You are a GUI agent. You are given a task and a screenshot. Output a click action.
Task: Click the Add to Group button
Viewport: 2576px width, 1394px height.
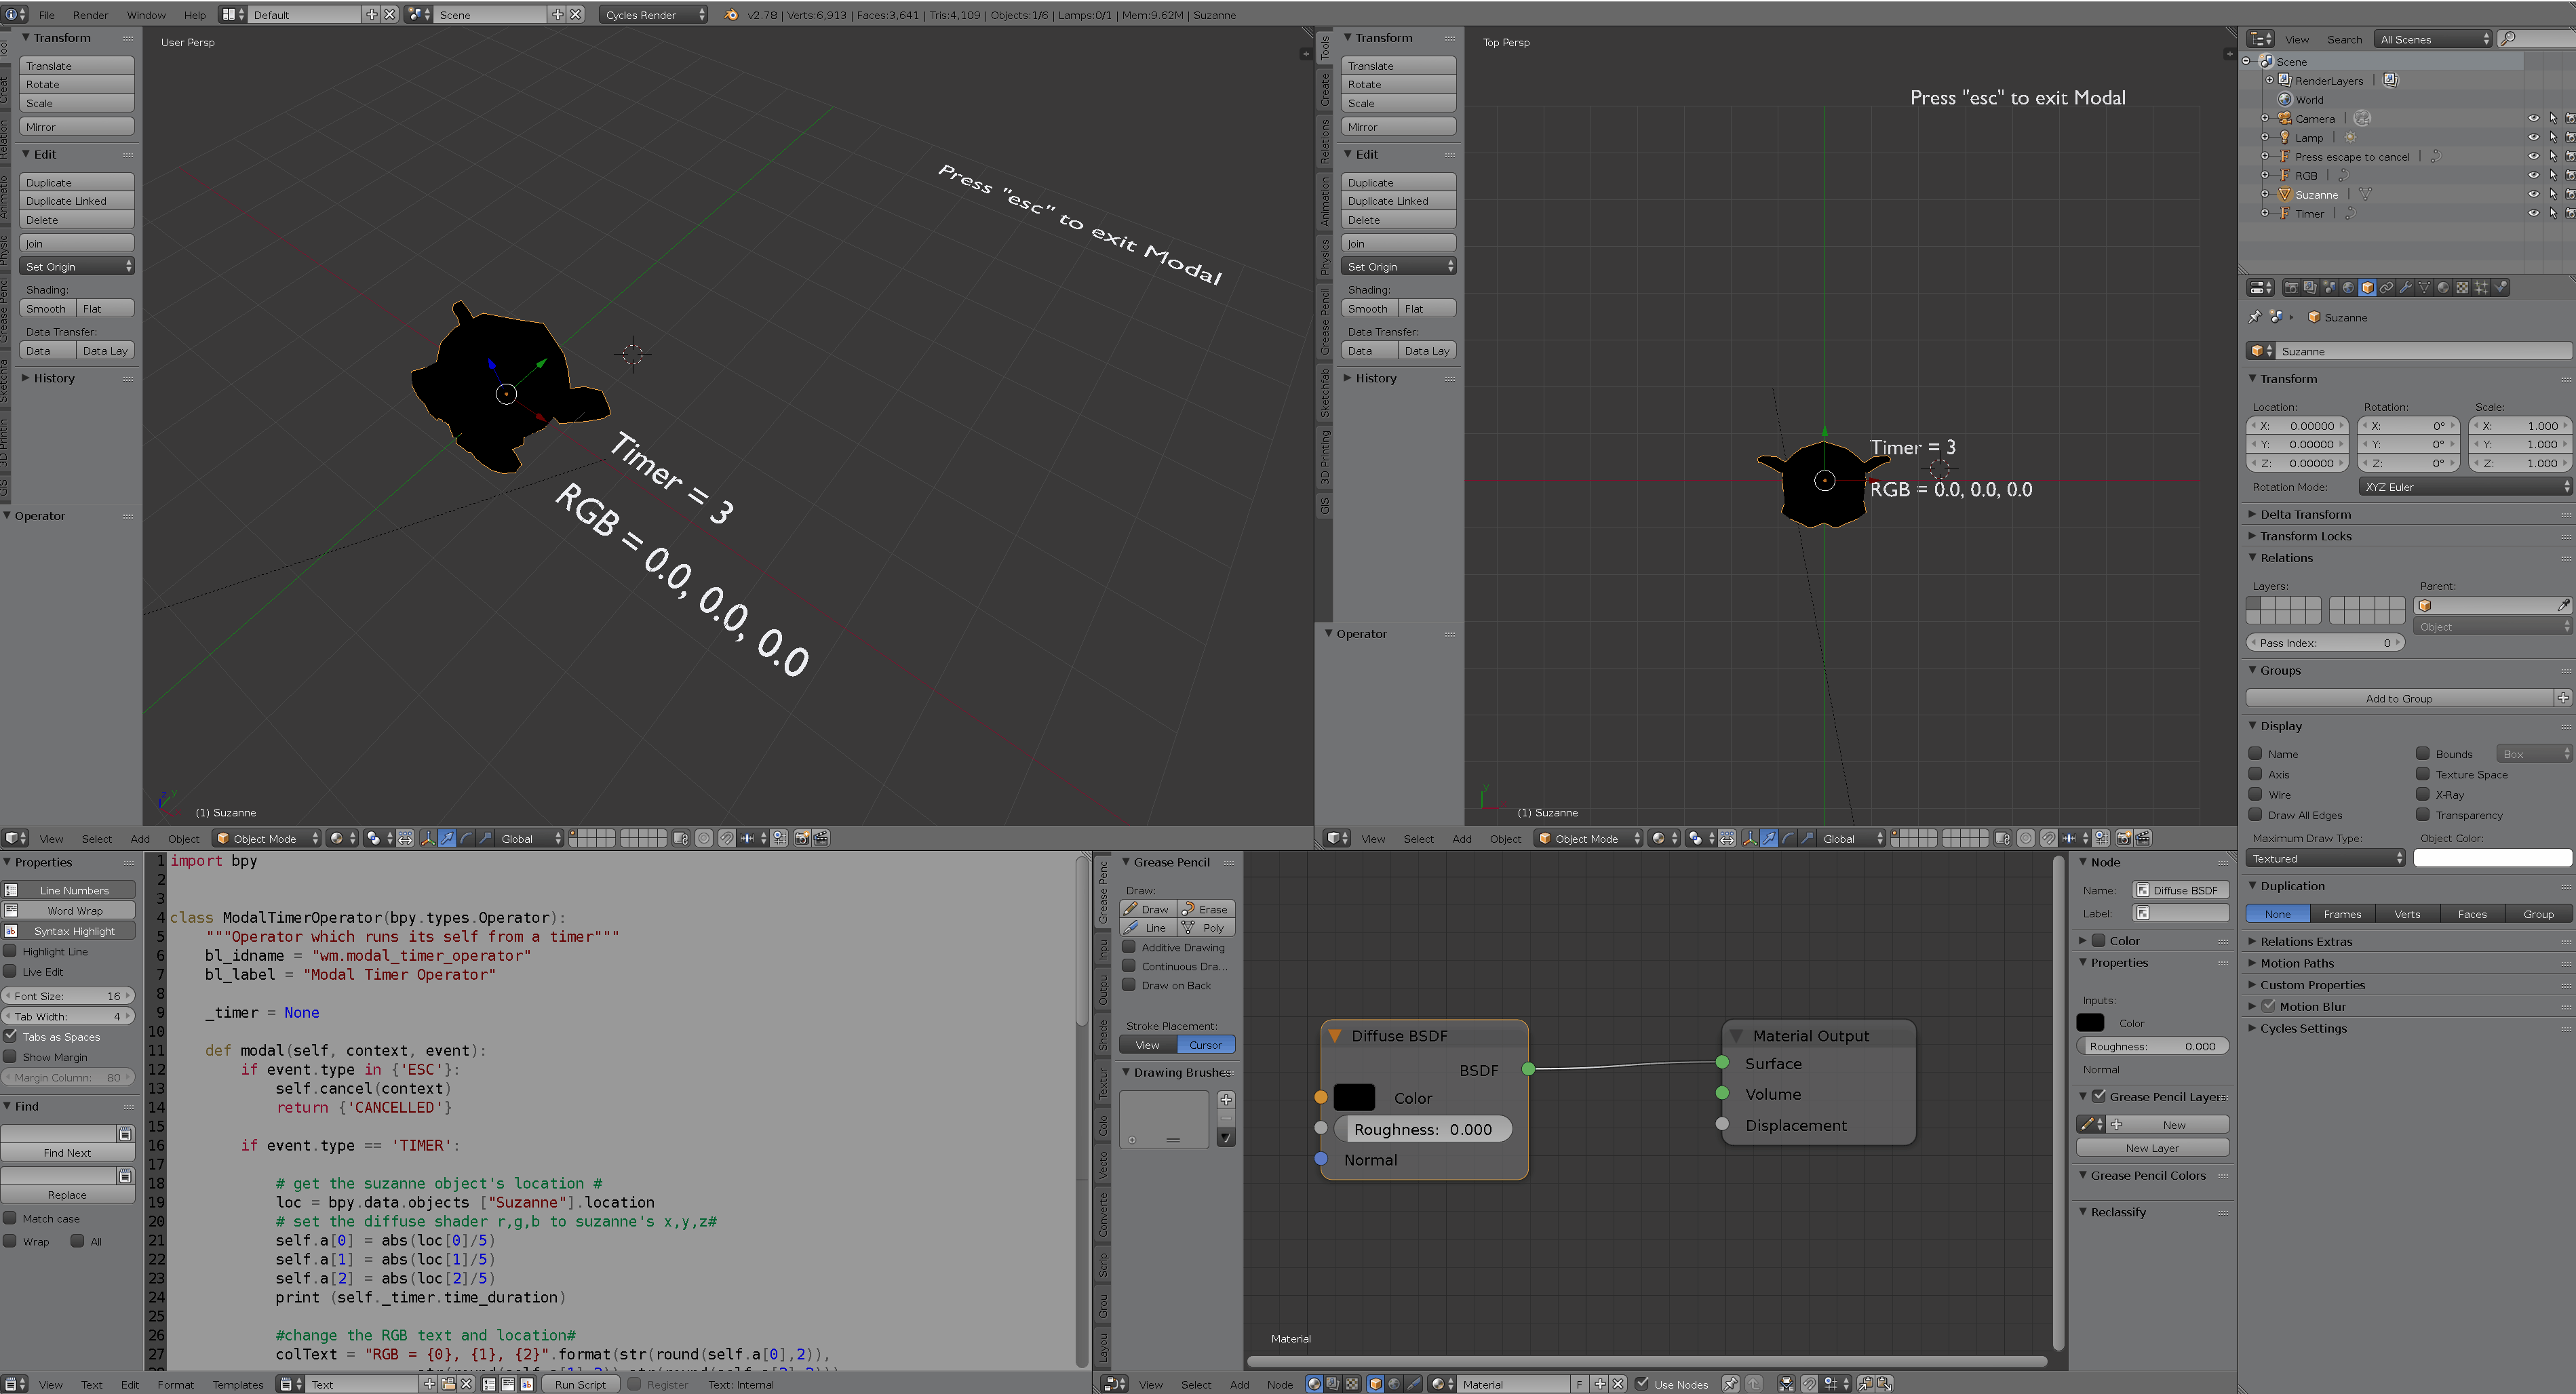coord(2398,698)
